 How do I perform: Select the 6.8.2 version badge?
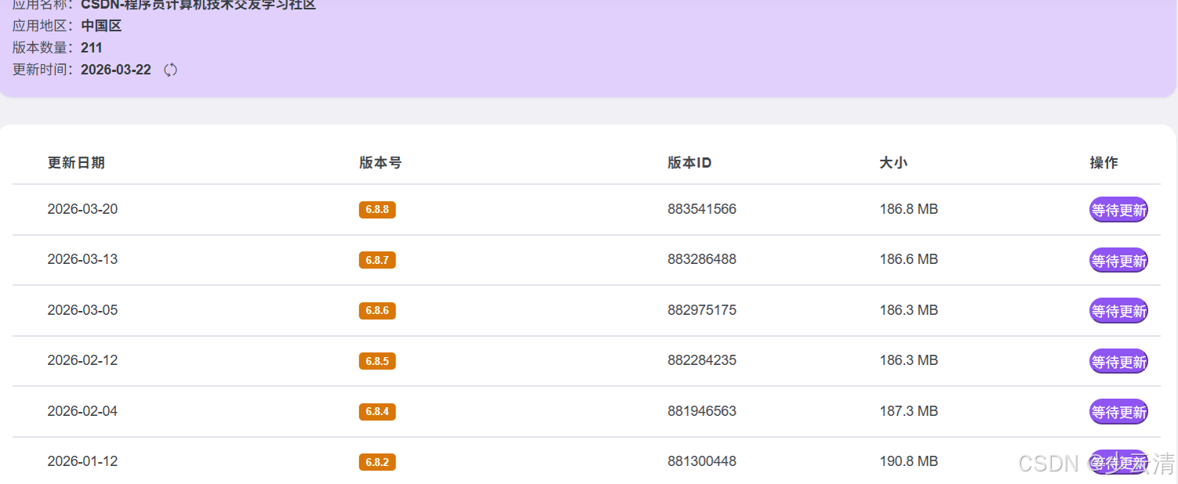click(377, 462)
